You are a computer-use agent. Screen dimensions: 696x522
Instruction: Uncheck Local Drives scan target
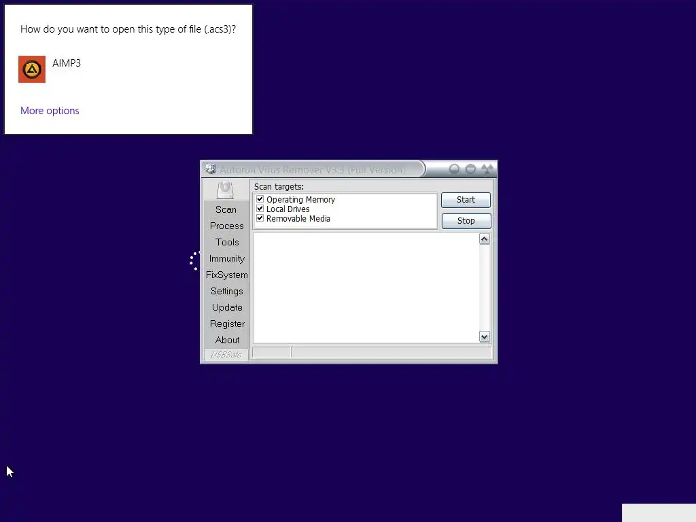pos(260,209)
